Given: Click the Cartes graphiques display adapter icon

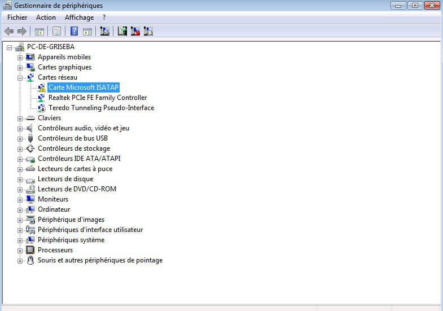Looking at the screenshot, I should [x=30, y=67].
